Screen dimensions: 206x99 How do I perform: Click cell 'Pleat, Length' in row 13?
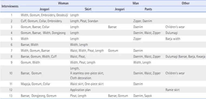[78, 96]
